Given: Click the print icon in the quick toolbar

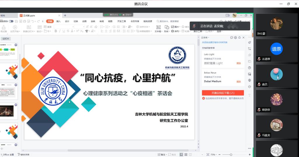Looking at the screenshot, I should coord(25,21).
